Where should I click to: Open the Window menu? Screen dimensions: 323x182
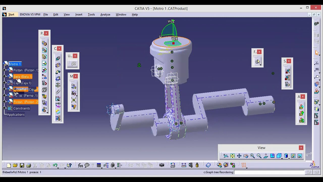coord(121,14)
